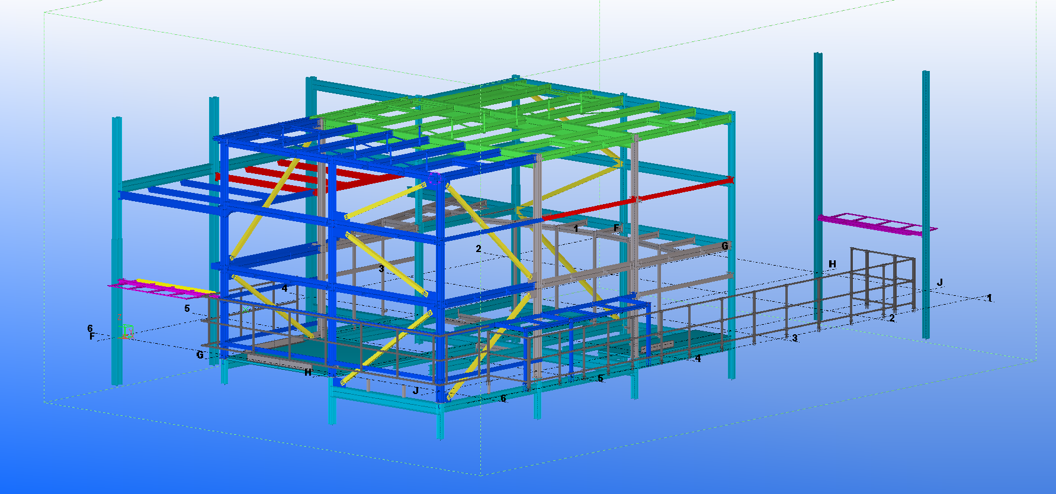
Task: Select grid label 1 at the far right line end
Action: [x=989, y=298]
